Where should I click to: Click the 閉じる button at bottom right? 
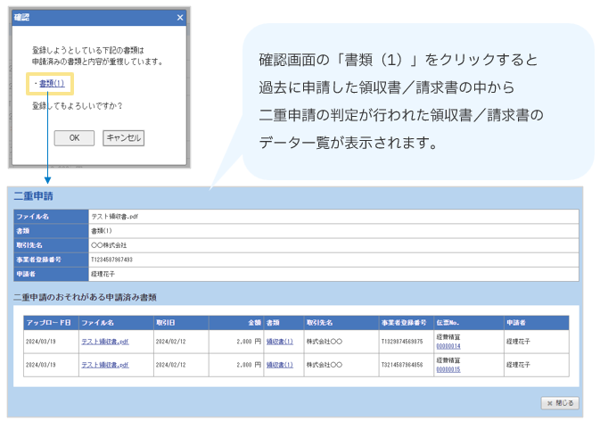pos(560,403)
